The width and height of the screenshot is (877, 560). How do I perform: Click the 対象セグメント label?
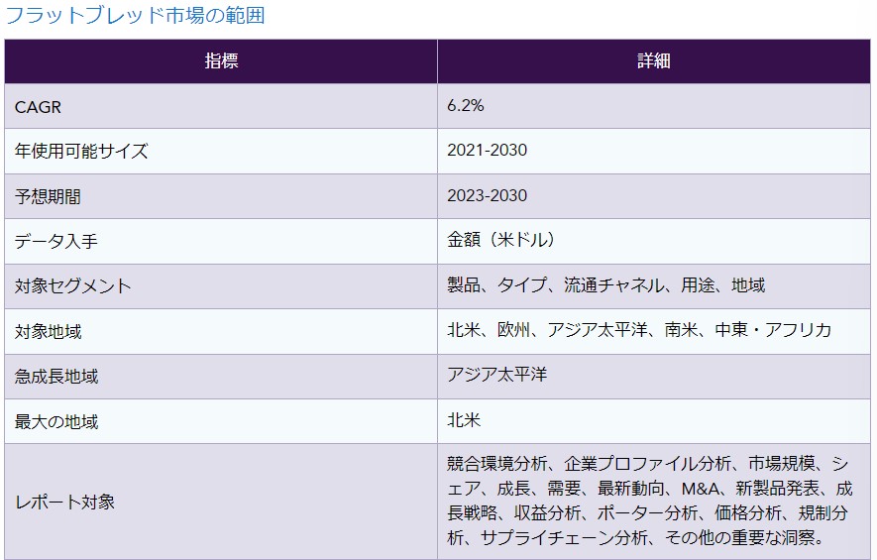pyautogui.click(x=72, y=285)
